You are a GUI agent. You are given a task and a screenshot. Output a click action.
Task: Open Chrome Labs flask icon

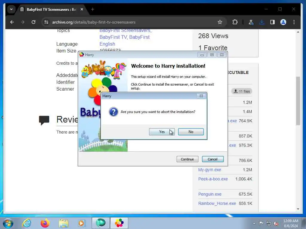pyautogui.click(x=251, y=22)
